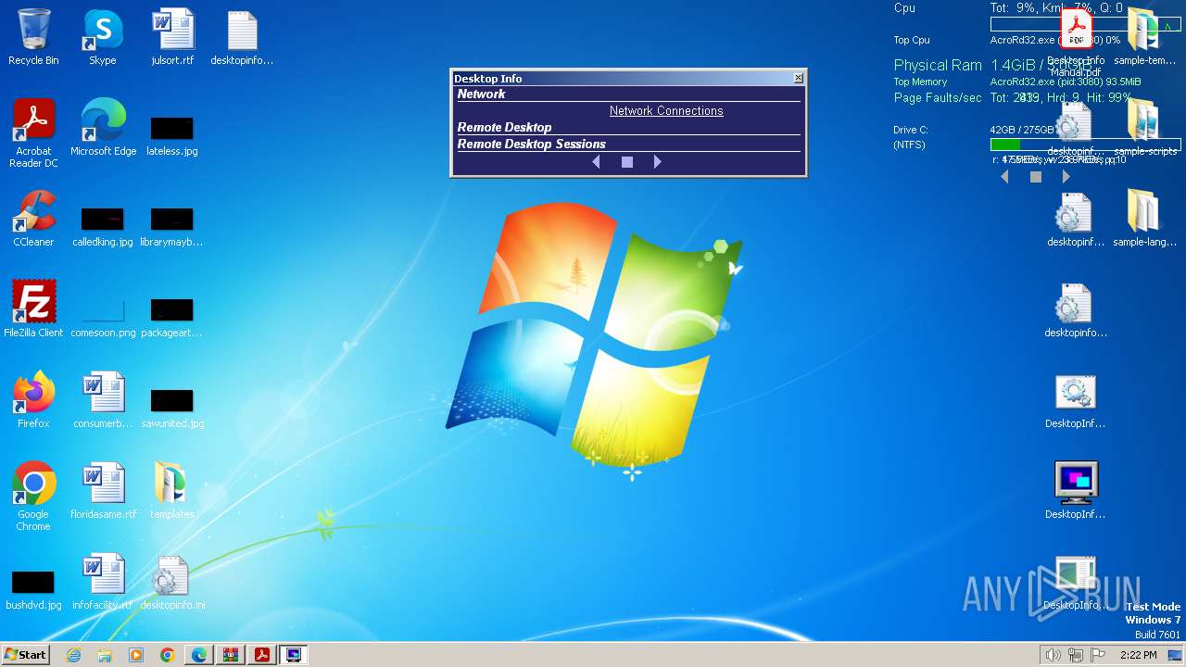Viewport: 1186px width, 667px height.
Task: Open the volume control in system tray
Action: (1053, 655)
